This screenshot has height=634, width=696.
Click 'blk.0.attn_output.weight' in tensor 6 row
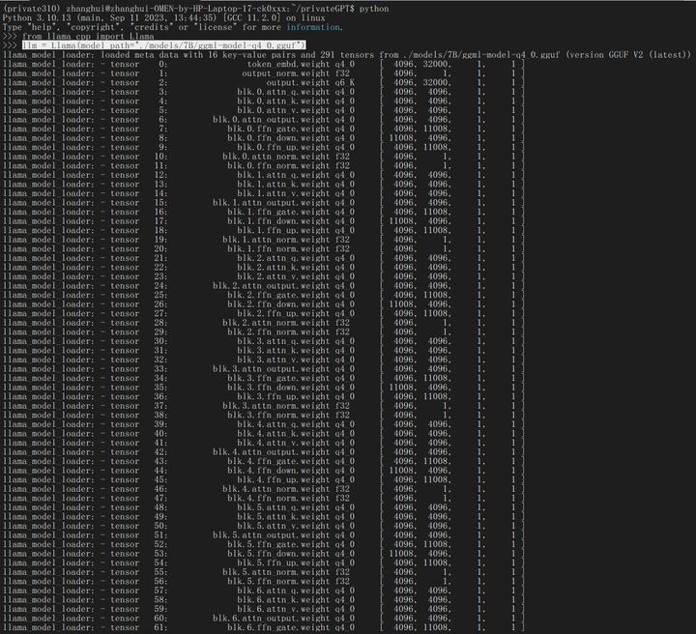(x=272, y=119)
